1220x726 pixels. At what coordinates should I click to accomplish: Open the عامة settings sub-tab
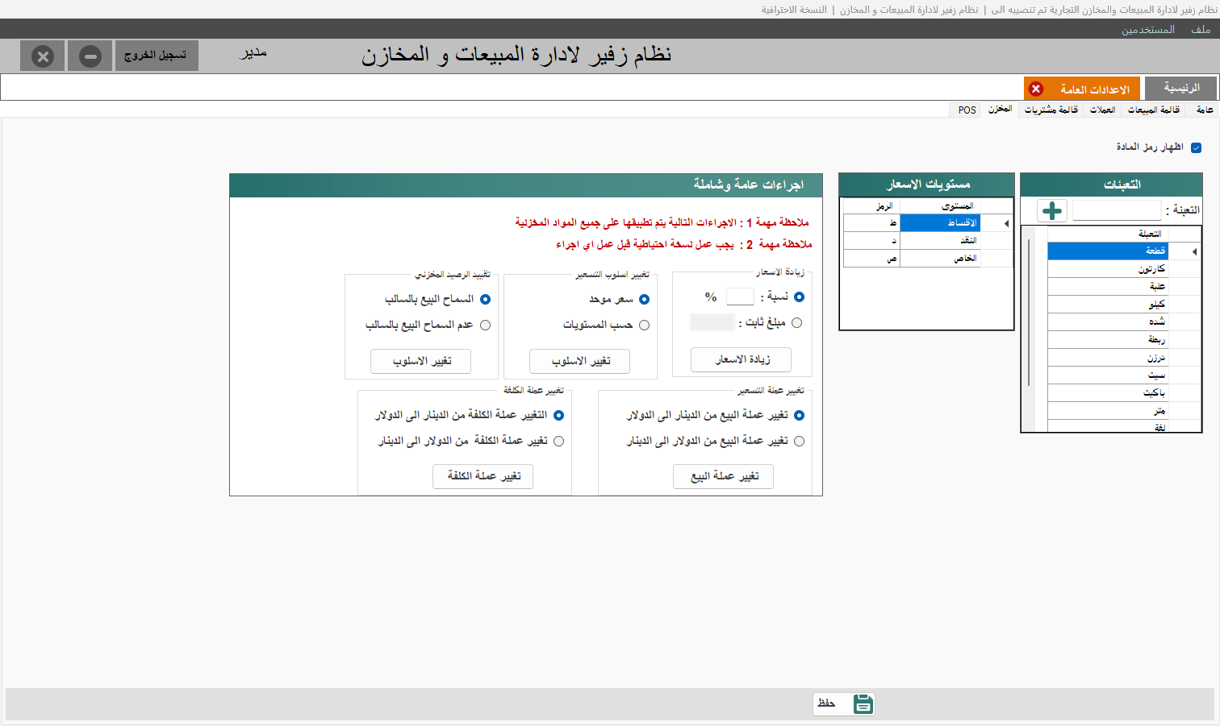(x=1205, y=110)
